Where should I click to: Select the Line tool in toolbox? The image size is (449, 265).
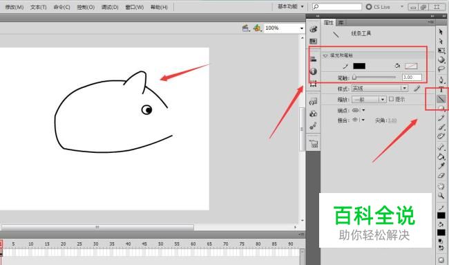click(x=441, y=99)
